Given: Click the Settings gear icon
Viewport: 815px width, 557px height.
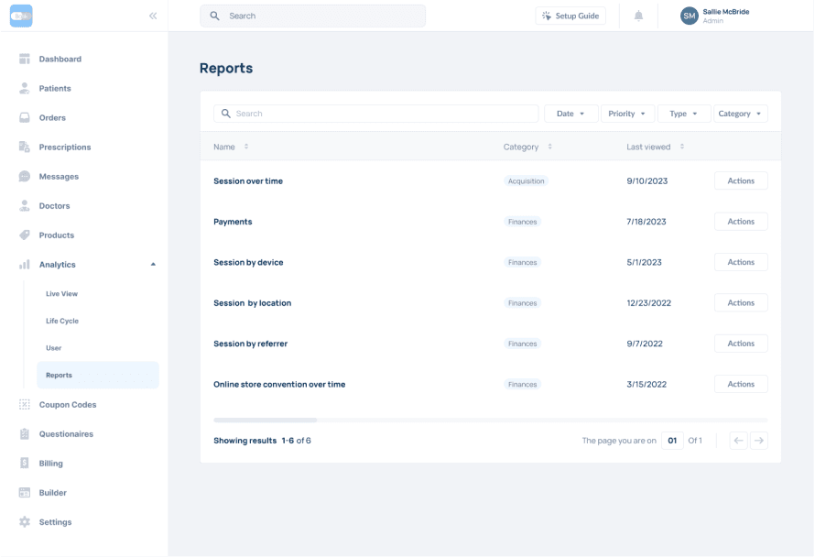Looking at the screenshot, I should (x=25, y=522).
